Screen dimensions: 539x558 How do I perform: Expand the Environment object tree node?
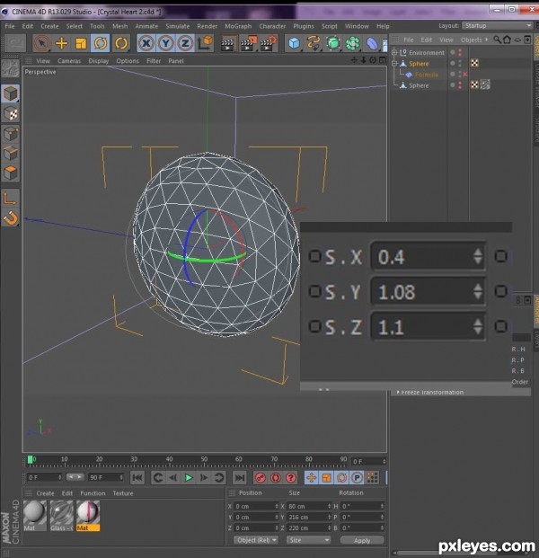394,53
